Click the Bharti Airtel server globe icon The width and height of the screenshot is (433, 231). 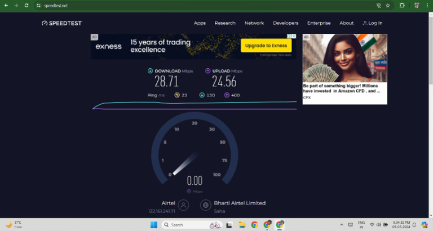205,205
